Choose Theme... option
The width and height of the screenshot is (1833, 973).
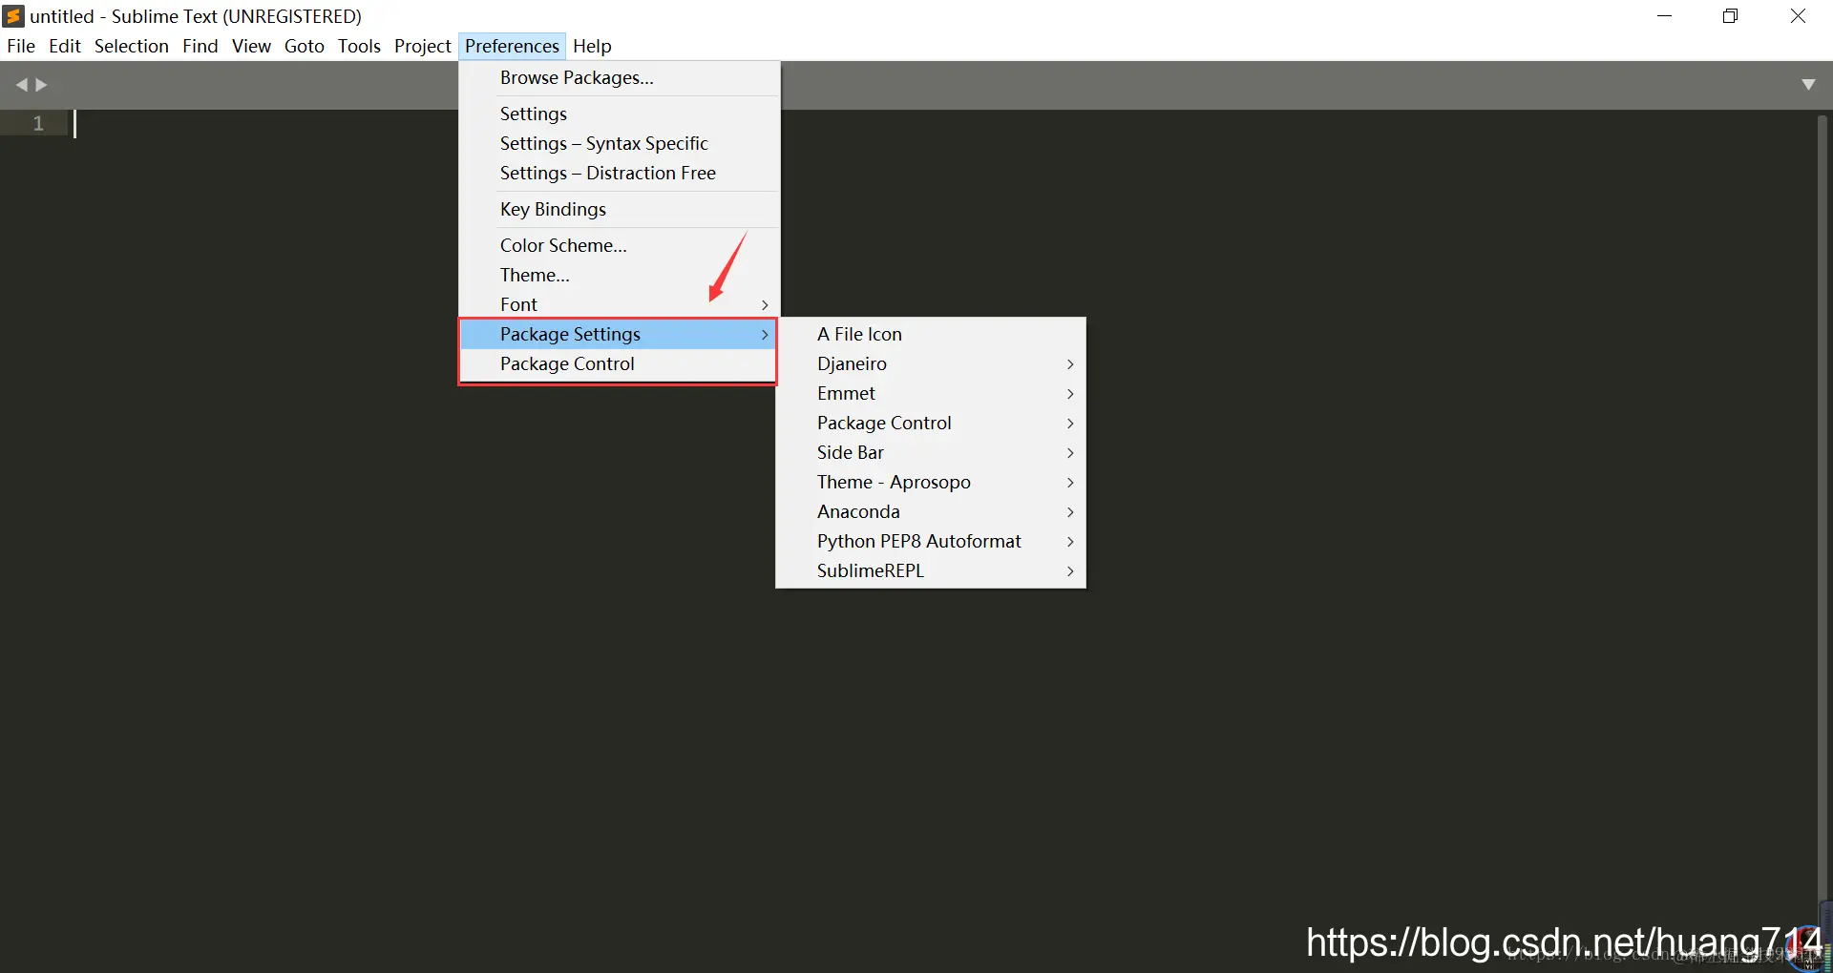click(619, 275)
